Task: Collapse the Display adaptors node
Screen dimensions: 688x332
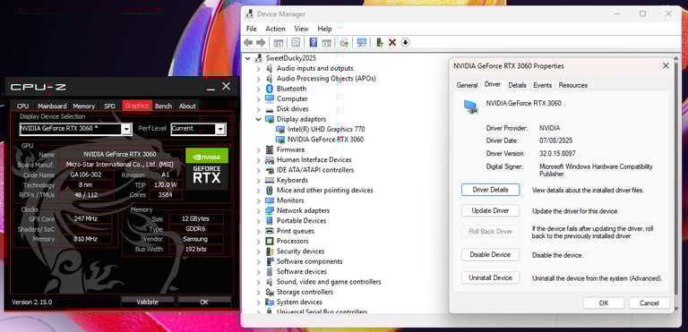Action: point(258,119)
